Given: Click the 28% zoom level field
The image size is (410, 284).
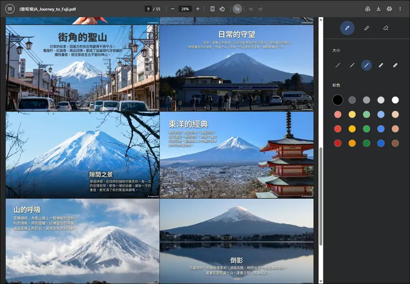Looking at the screenshot, I should click(185, 9).
